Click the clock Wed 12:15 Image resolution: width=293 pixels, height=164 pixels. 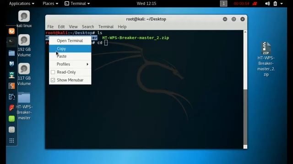click(146, 4)
